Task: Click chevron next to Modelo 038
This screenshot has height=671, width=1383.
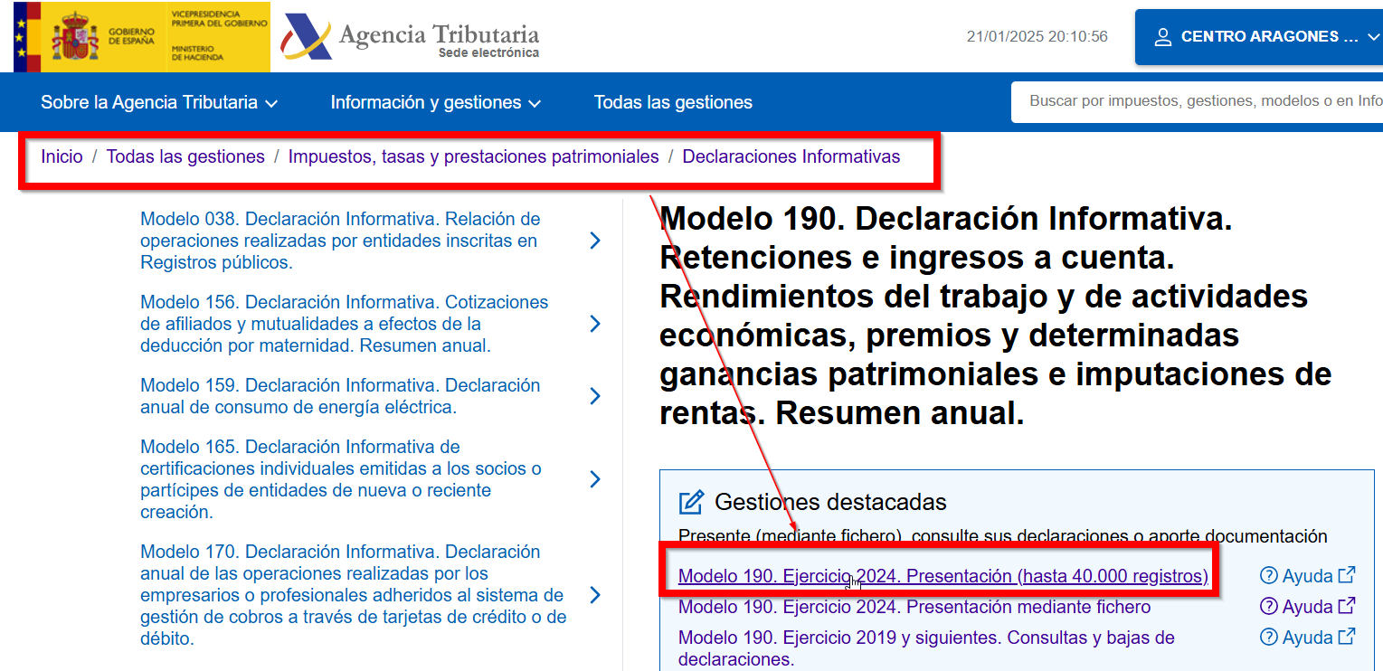Action: point(594,241)
